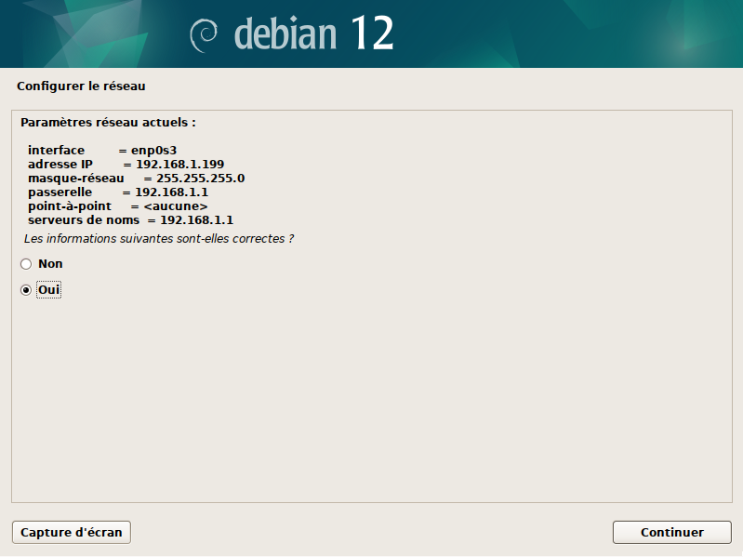743x557 pixels.
Task: Click the 'Paramètres réseau actuels' heading
Action: (108, 123)
